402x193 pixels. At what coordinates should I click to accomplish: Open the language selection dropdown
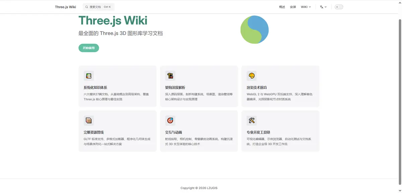pos(323,7)
